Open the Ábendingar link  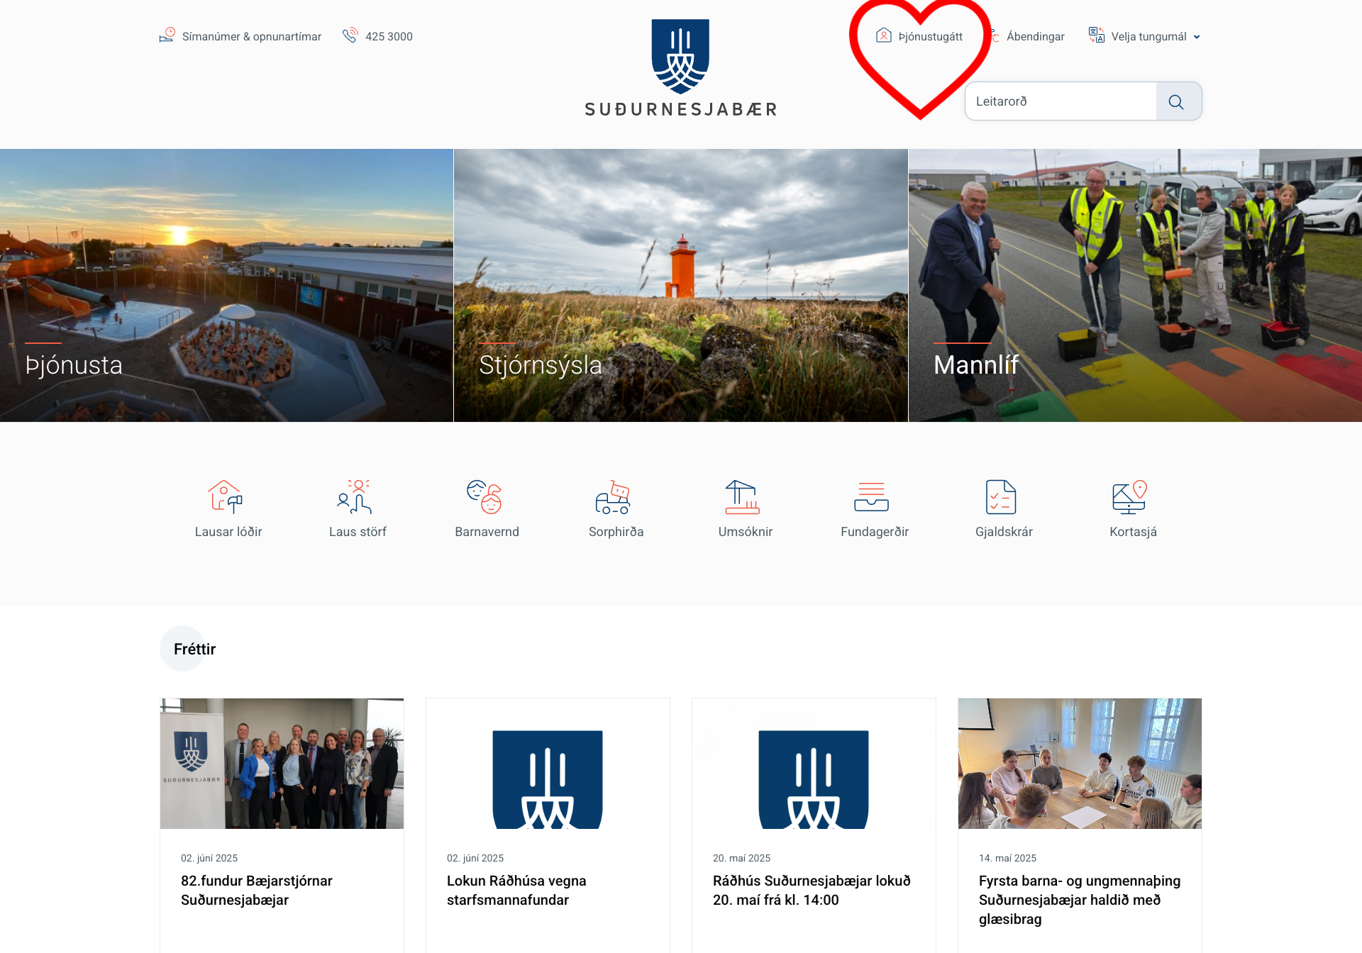point(1036,36)
